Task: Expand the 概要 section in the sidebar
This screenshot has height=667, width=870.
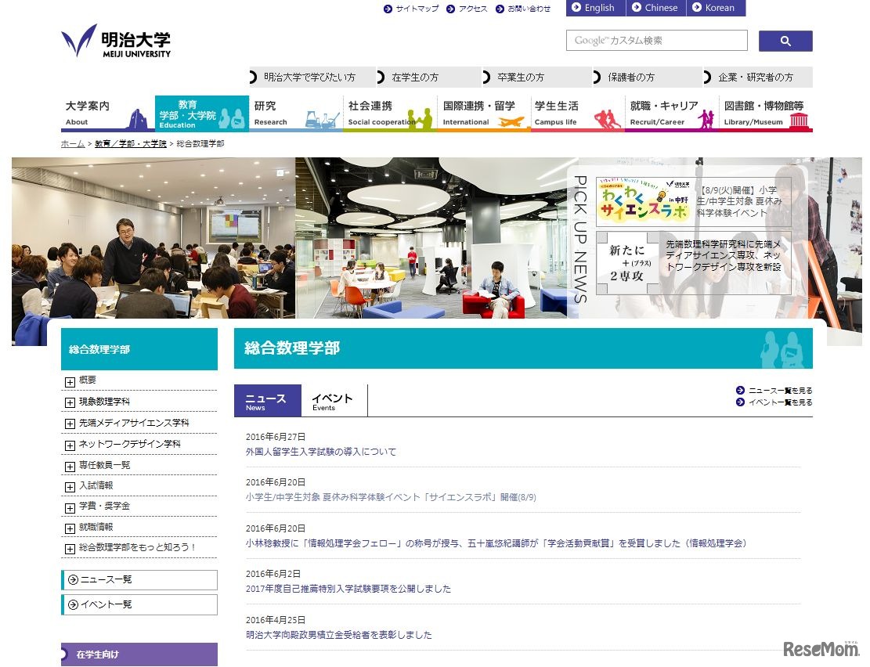Action: (70, 380)
